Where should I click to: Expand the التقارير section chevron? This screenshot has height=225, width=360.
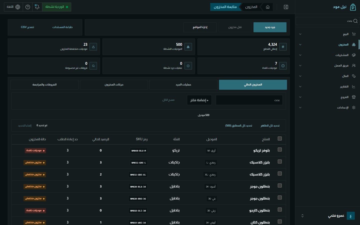pos(300,86)
